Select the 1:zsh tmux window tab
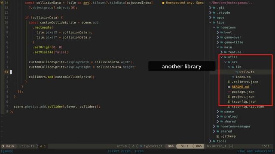This screenshot has width=275, height=154. (113, 151)
